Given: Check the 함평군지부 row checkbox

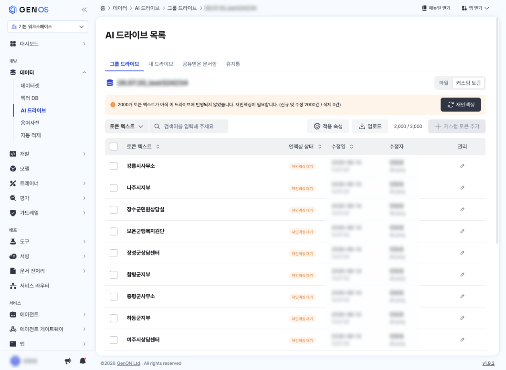Looking at the screenshot, I should click(x=113, y=275).
